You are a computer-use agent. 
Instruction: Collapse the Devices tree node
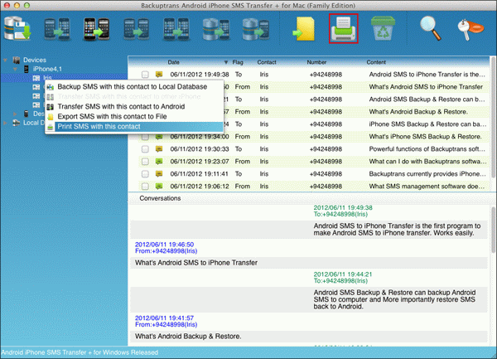[6, 61]
